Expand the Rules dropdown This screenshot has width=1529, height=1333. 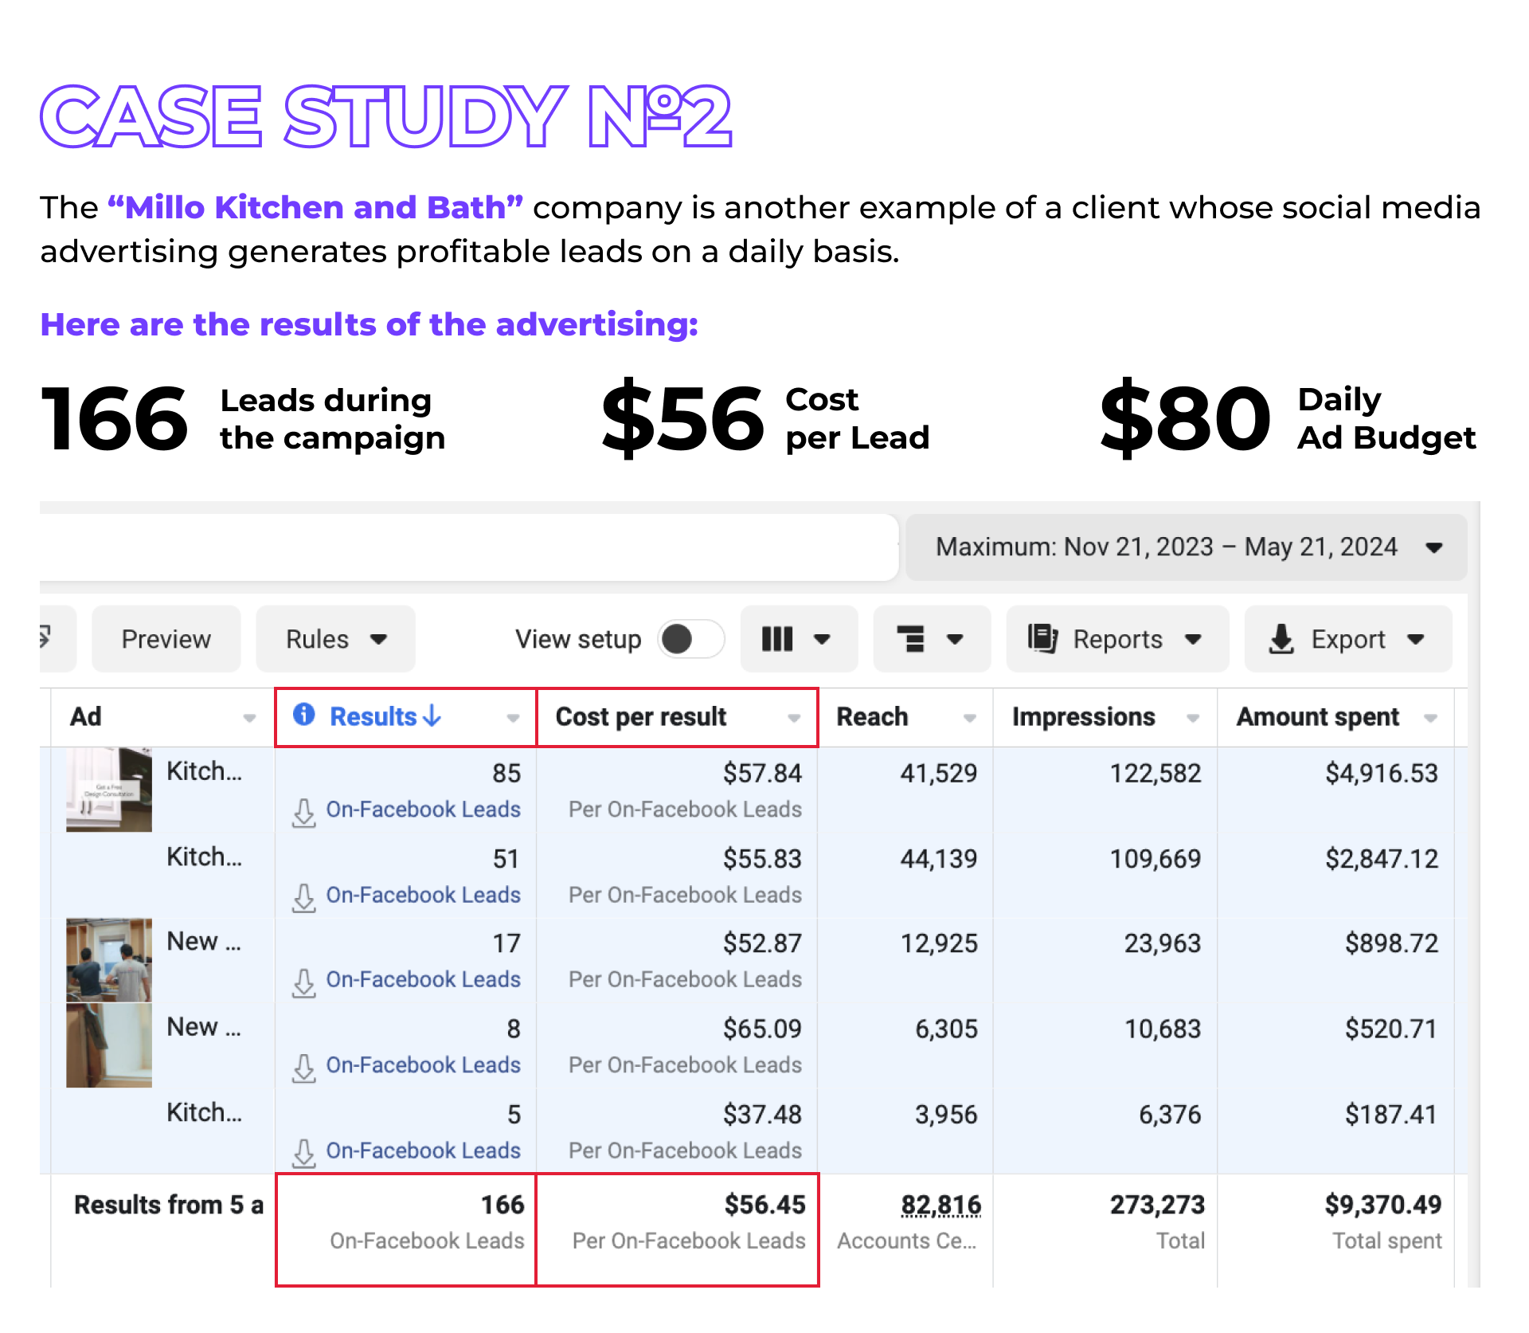pos(335,639)
